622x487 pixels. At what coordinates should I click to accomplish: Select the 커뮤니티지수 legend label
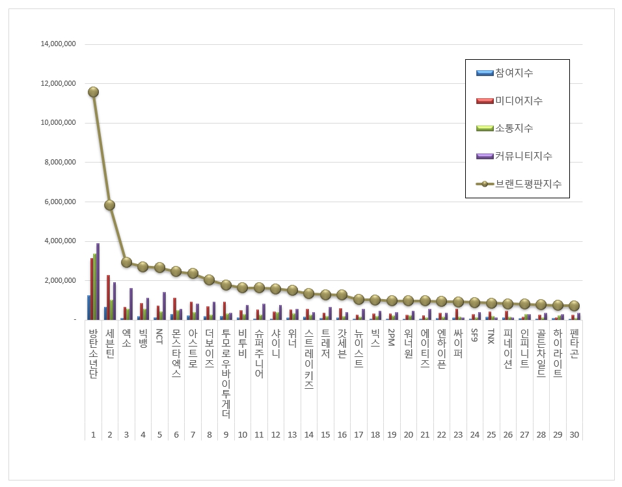pos(523,156)
